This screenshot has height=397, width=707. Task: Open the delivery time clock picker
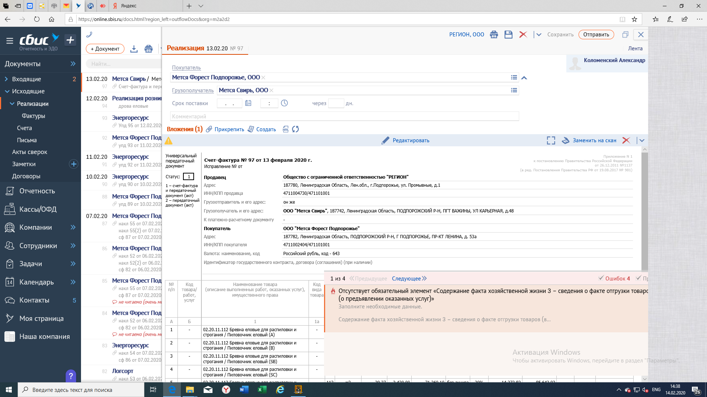(x=284, y=103)
